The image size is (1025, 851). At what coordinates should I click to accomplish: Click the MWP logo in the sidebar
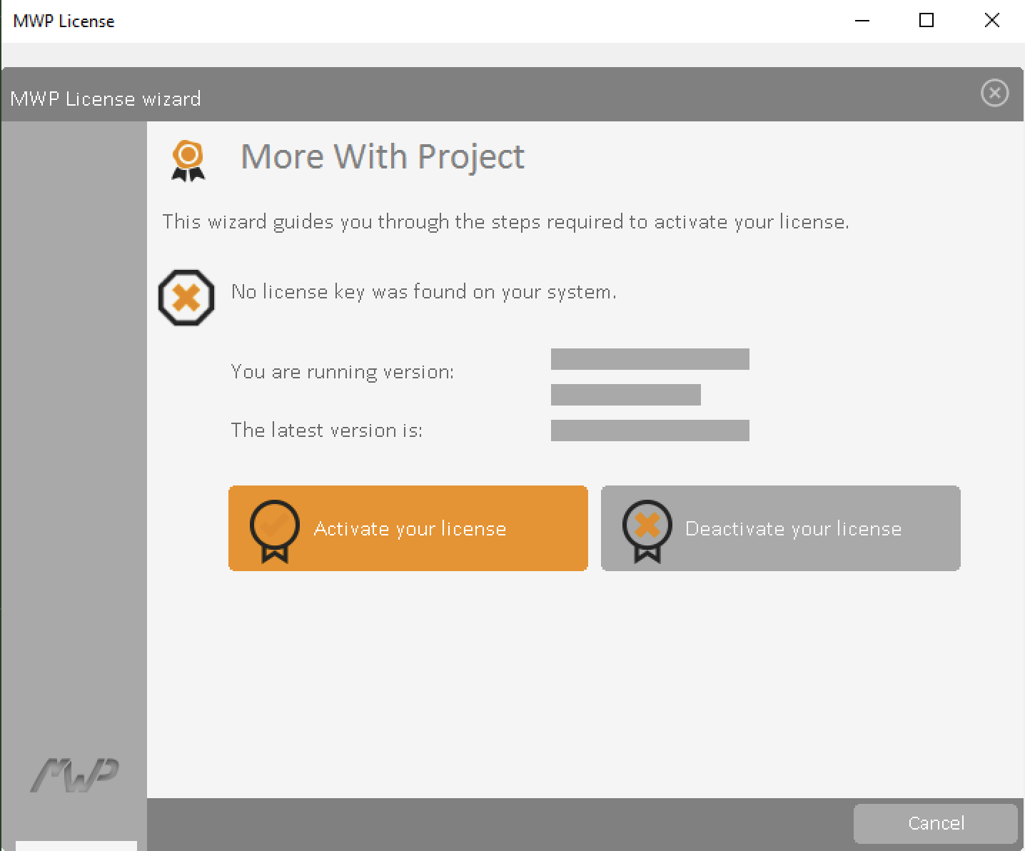[74, 775]
